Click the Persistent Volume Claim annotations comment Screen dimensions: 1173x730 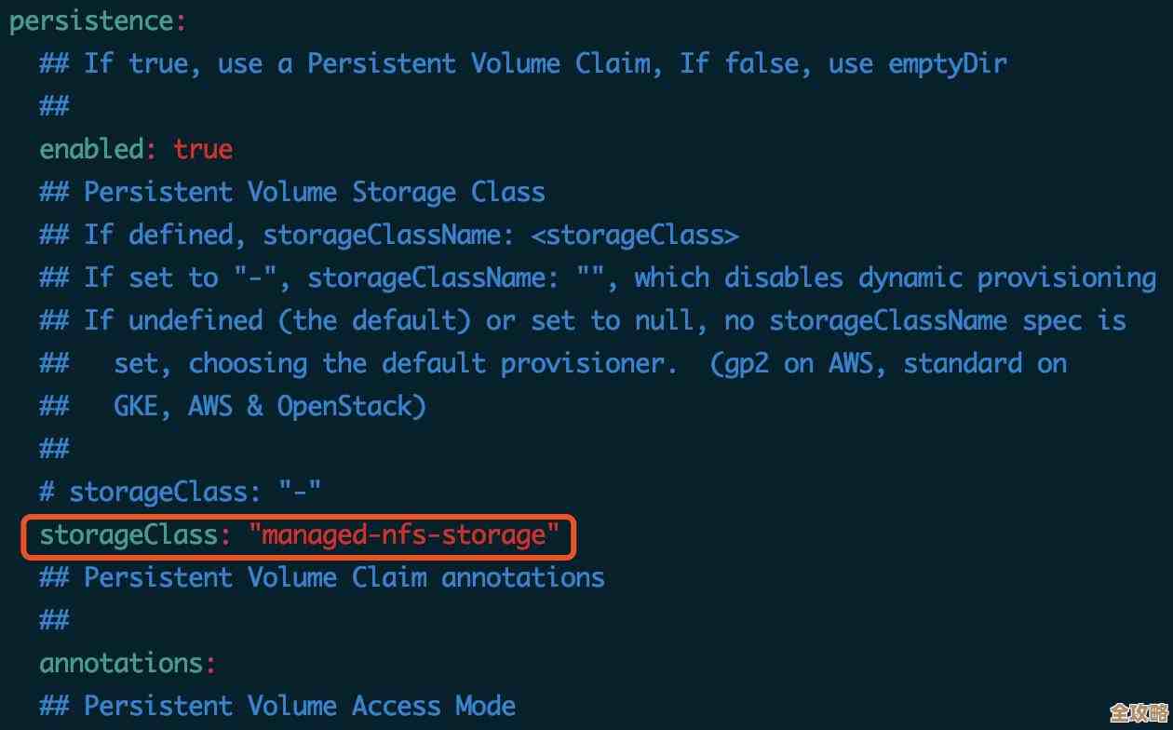[344, 577]
